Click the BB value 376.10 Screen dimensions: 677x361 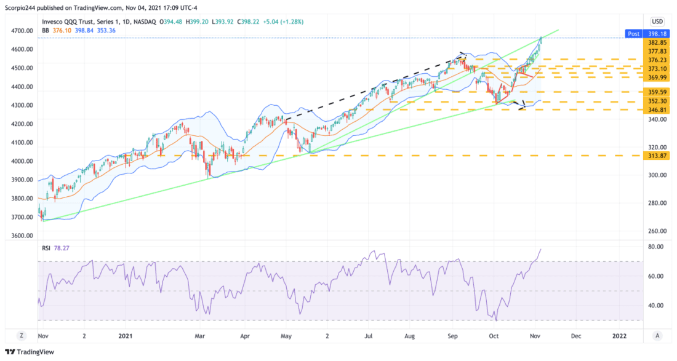click(63, 31)
